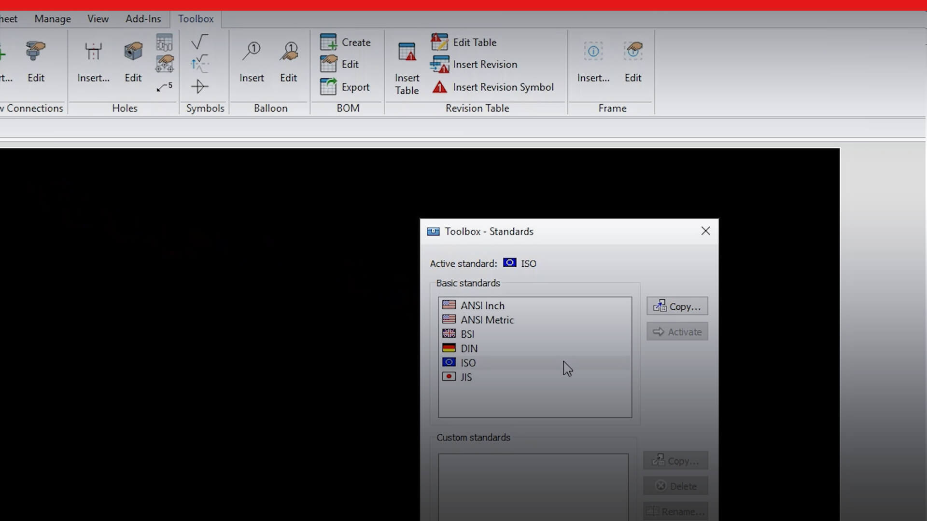Image resolution: width=927 pixels, height=521 pixels.
Task: Select the weld symbol tool in Symbols
Action: [x=199, y=64]
